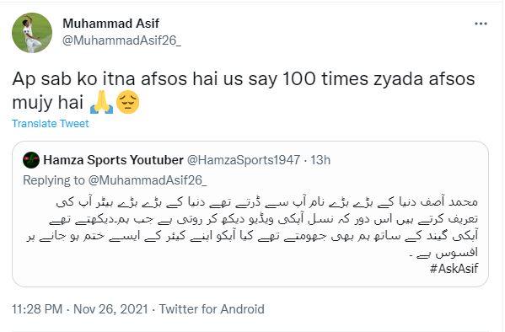Click @MuhammadAsif26_ in the Replying to line
Viewport: 505px width, 332px height.
pos(148,180)
